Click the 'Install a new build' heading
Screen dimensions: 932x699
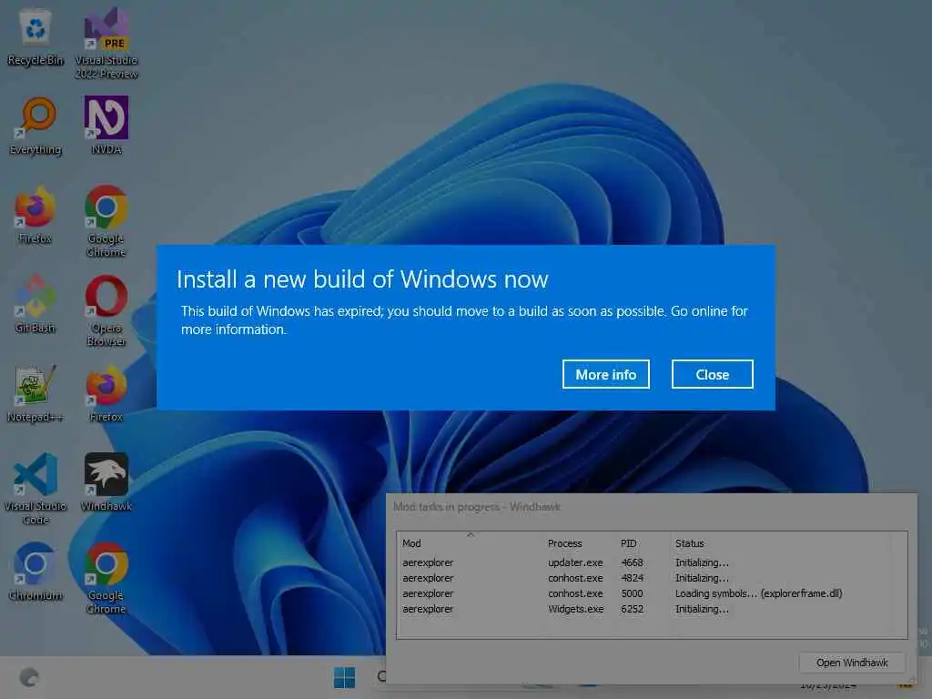click(x=362, y=279)
